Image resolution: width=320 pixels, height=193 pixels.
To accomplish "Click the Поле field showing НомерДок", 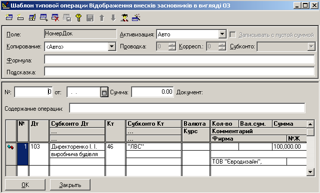I will pyautogui.click(x=80, y=34).
